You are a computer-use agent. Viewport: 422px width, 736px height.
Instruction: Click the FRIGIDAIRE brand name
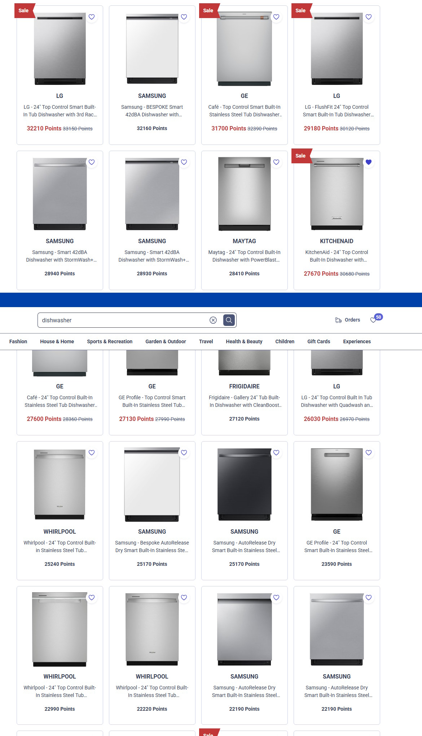(245, 386)
